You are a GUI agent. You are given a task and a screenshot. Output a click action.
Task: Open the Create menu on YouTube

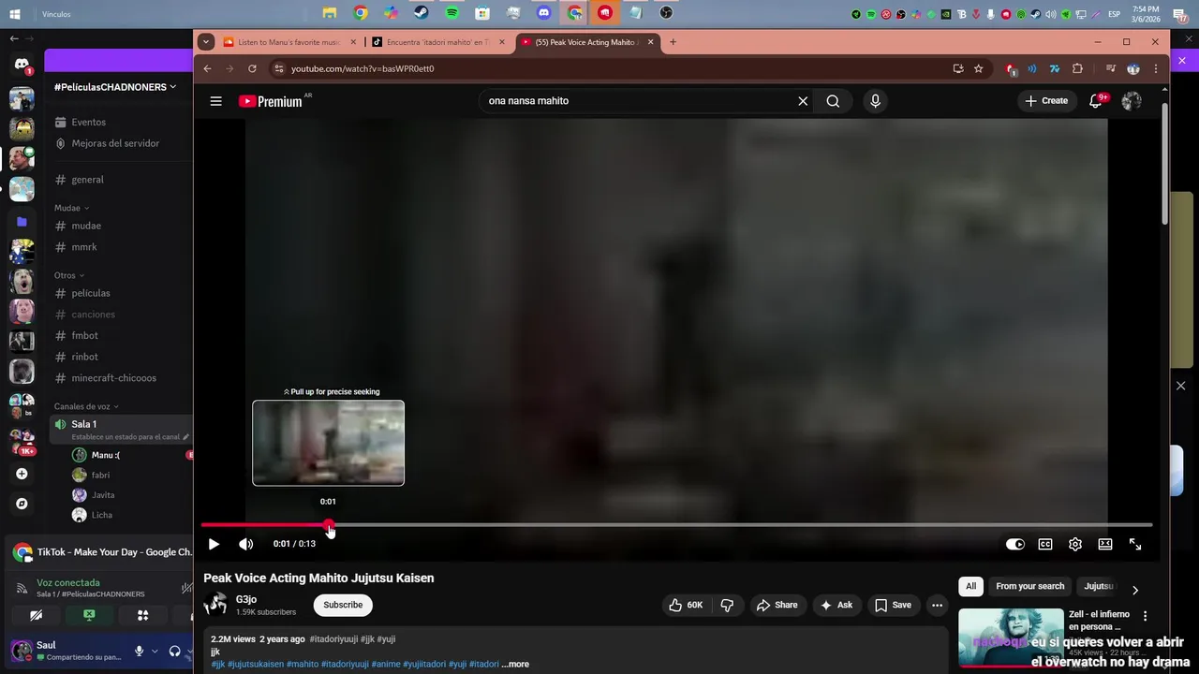pos(1046,101)
